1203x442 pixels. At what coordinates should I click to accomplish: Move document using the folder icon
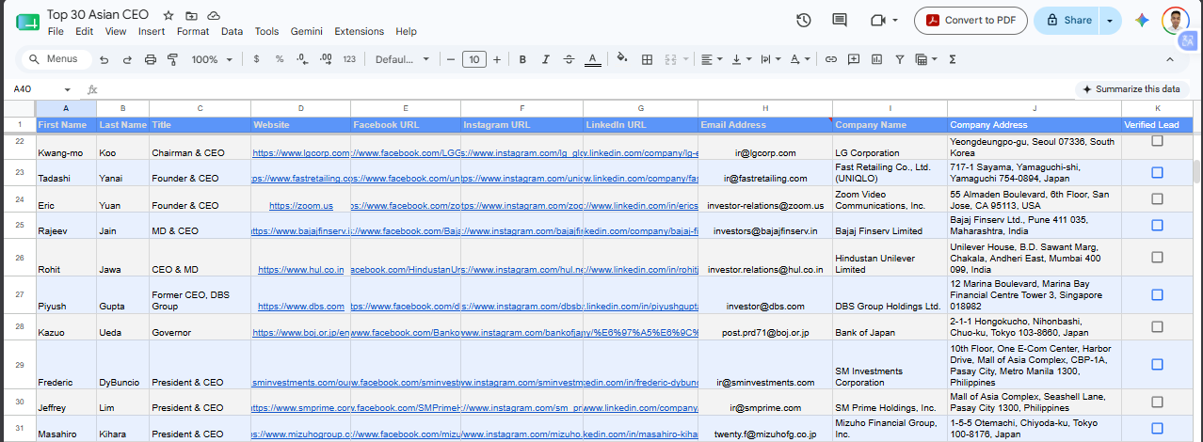point(191,16)
